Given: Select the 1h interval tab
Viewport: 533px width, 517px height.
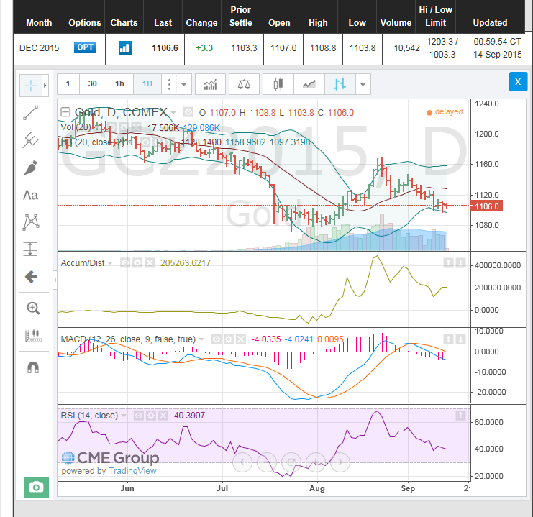Looking at the screenshot, I should coord(119,84).
